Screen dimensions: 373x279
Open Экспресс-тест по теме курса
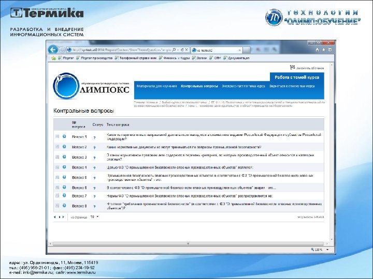(x=243, y=86)
